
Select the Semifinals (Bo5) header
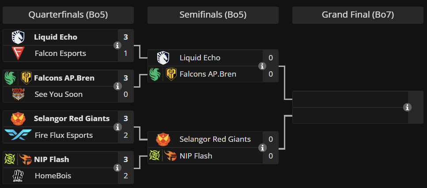coord(213,15)
